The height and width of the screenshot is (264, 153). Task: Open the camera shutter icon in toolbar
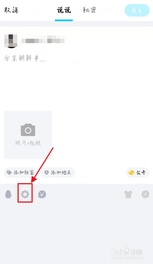click(x=25, y=194)
